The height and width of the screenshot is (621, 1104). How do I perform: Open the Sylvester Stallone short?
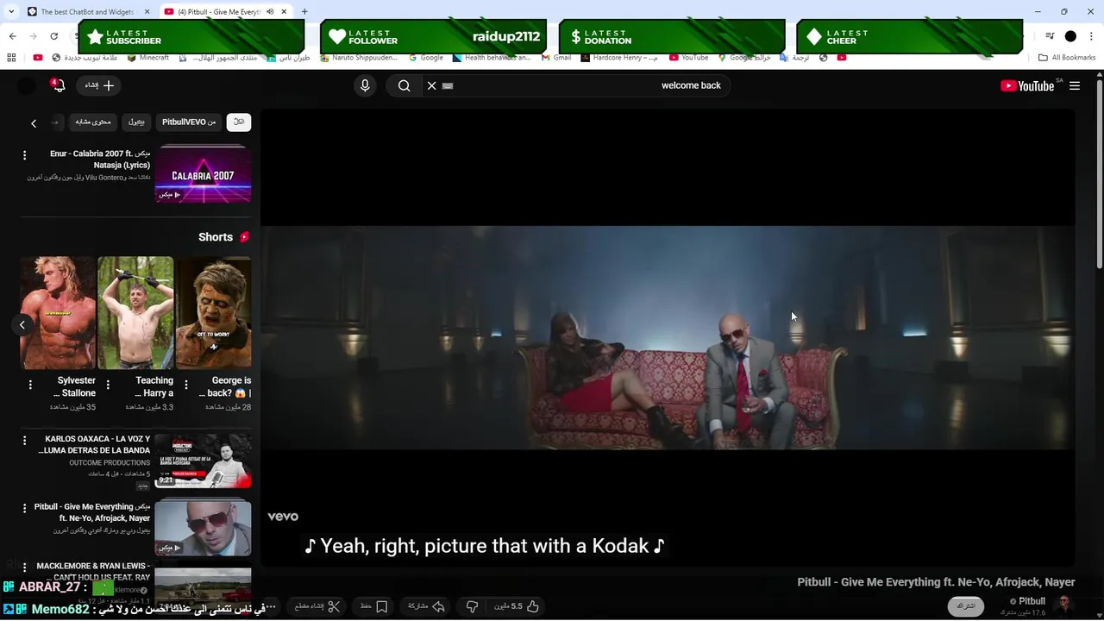click(58, 312)
